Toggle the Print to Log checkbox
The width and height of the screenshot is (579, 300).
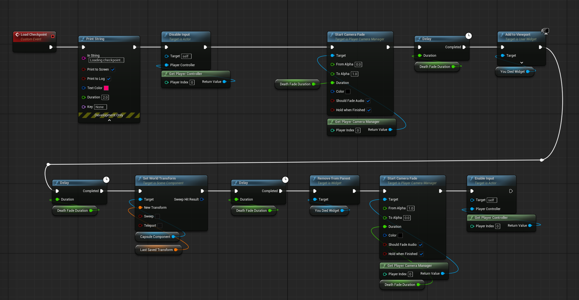(109, 79)
